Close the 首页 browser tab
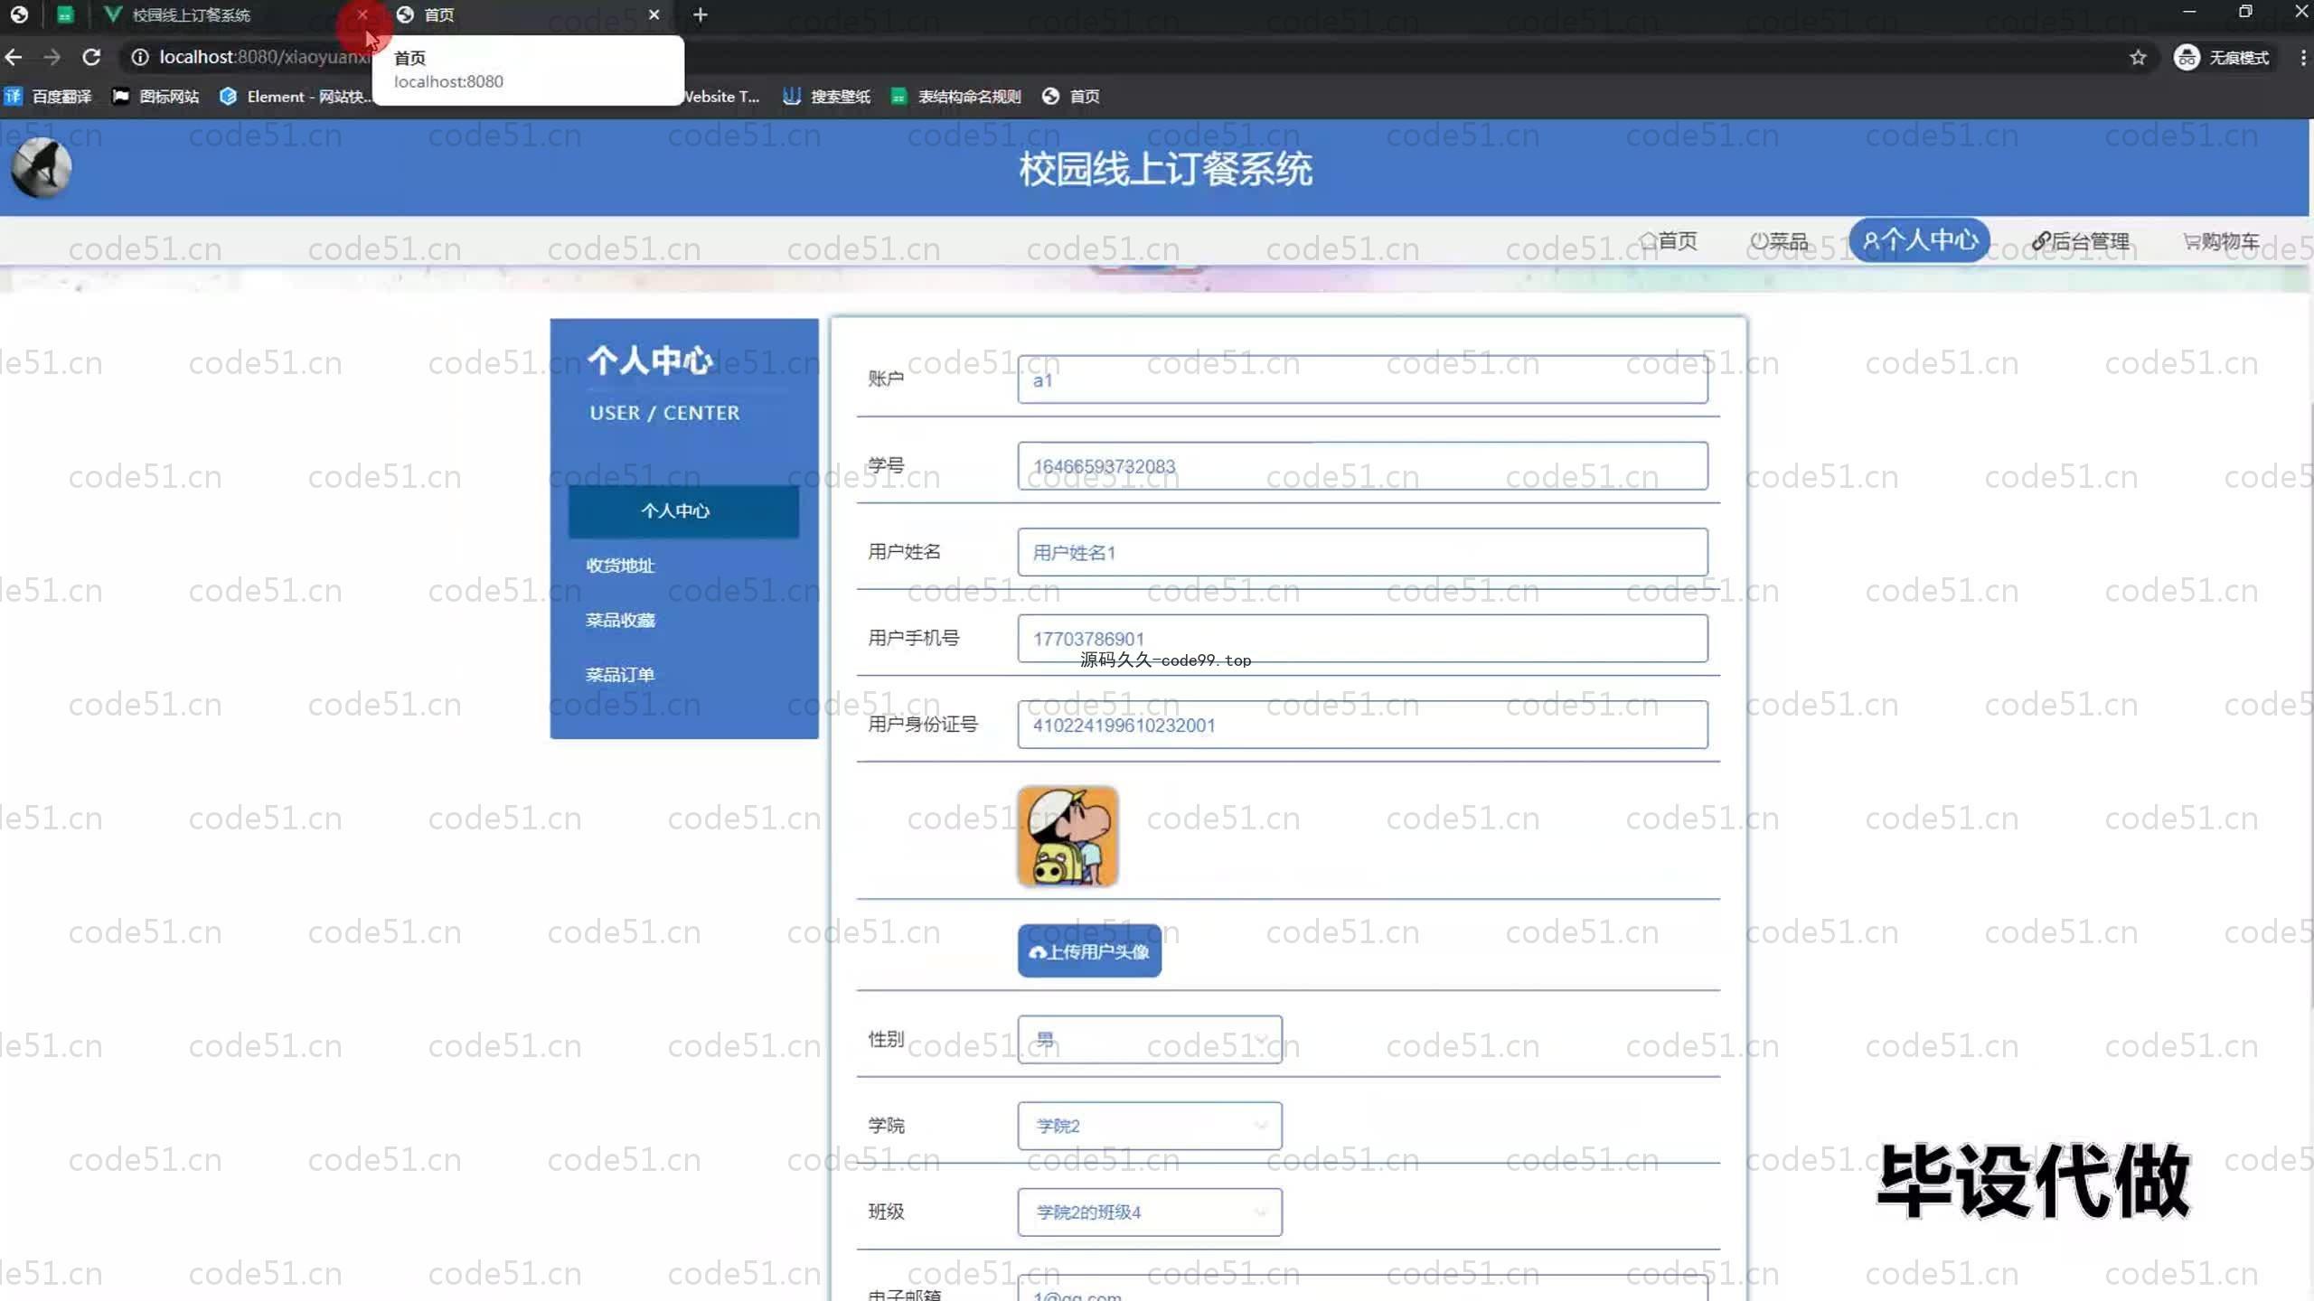Viewport: 2314px width, 1301px height. (x=654, y=14)
